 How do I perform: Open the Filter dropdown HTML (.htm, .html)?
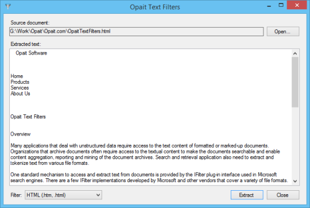tap(63, 195)
